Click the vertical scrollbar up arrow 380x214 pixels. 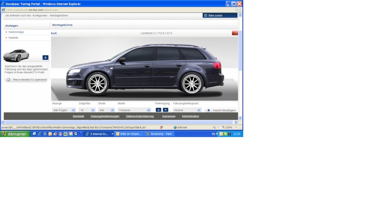click(240, 15)
